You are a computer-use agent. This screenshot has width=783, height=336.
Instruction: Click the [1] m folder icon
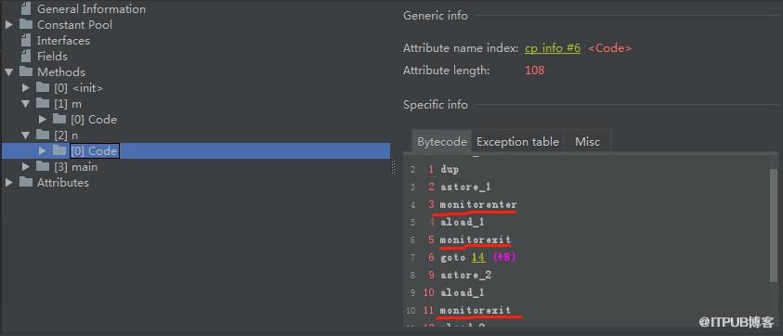tap(43, 103)
